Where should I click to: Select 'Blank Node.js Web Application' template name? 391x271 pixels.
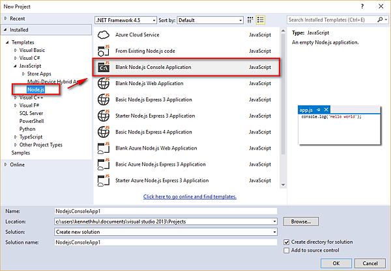pyautogui.click(x=149, y=83)
